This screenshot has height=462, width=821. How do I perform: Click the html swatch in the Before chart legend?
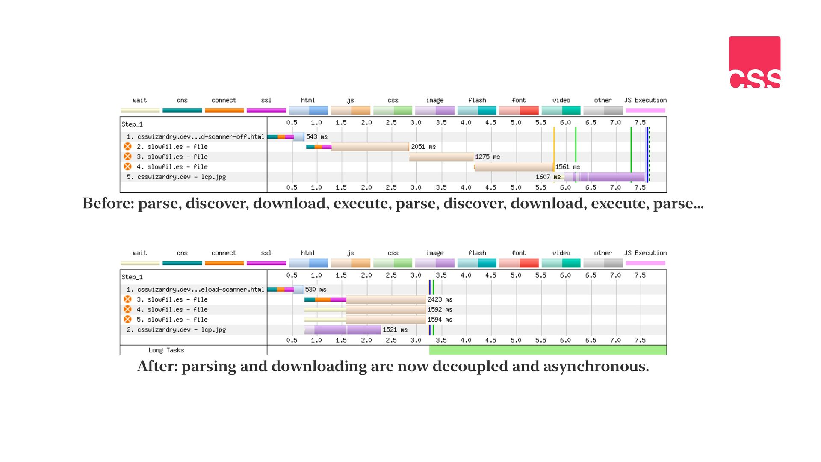[308, 110]
